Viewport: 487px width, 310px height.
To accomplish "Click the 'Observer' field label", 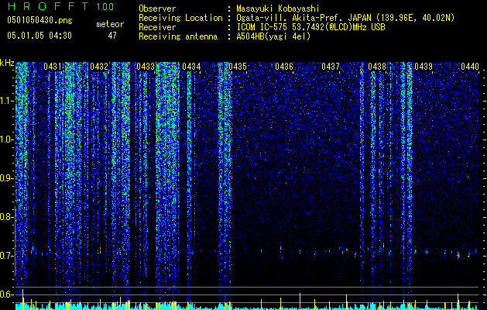I will pos(157,9).
